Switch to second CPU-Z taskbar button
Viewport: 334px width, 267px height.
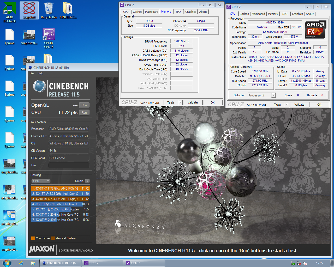[x=144, y=263]
